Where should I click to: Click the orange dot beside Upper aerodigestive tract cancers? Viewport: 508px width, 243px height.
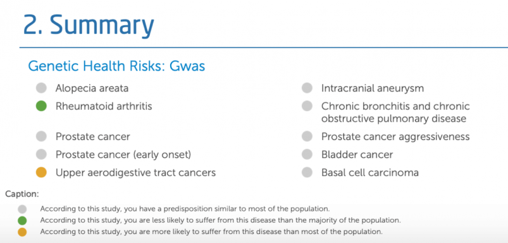pyautogui.click(x=41, y=172)
